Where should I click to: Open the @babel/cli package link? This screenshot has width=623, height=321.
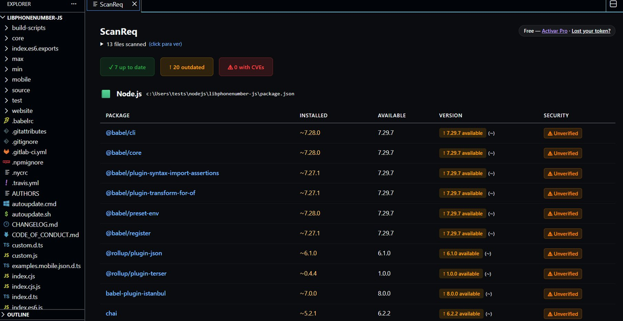120,133
